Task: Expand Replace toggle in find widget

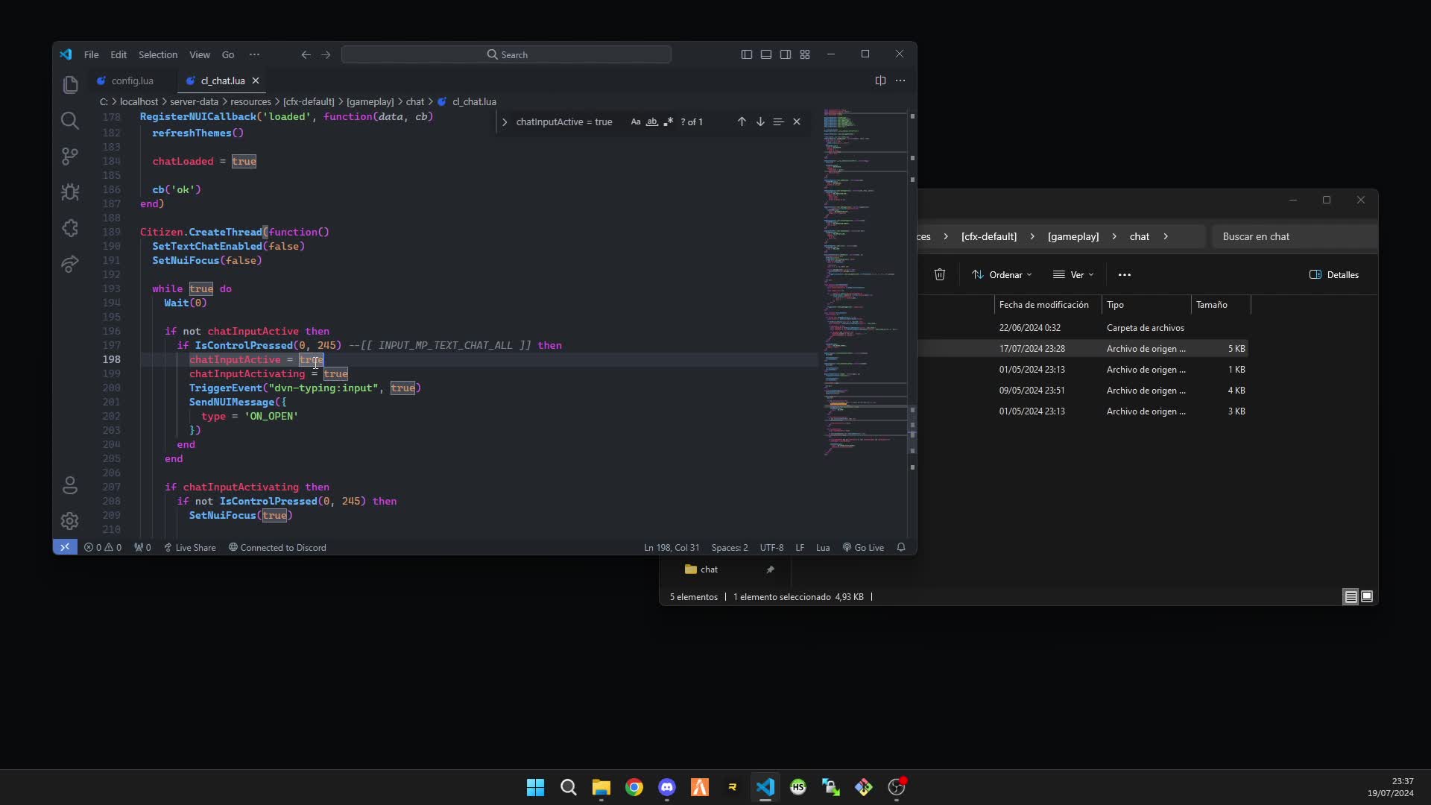Action: [505, 122]
